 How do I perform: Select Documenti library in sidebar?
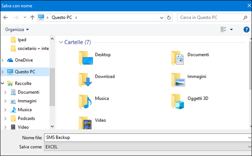click(28, 92)
